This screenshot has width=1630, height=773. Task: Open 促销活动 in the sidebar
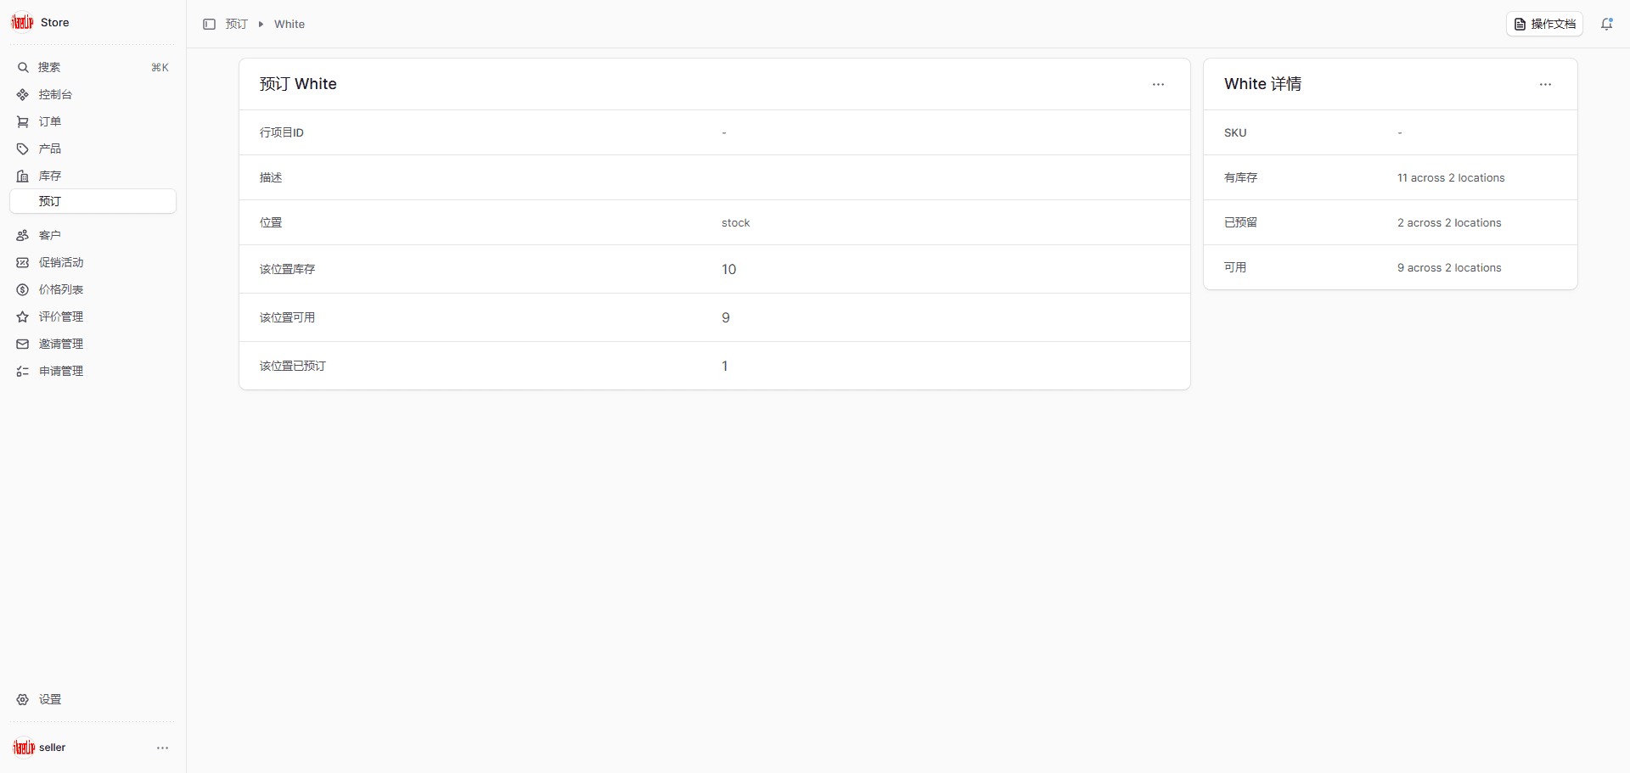click(x=61, y=263)
